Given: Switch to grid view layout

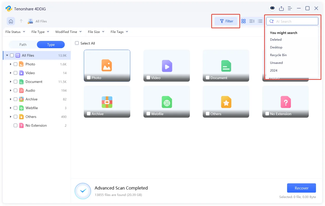Looking at the screenshot, I should [x=243, y=21].
